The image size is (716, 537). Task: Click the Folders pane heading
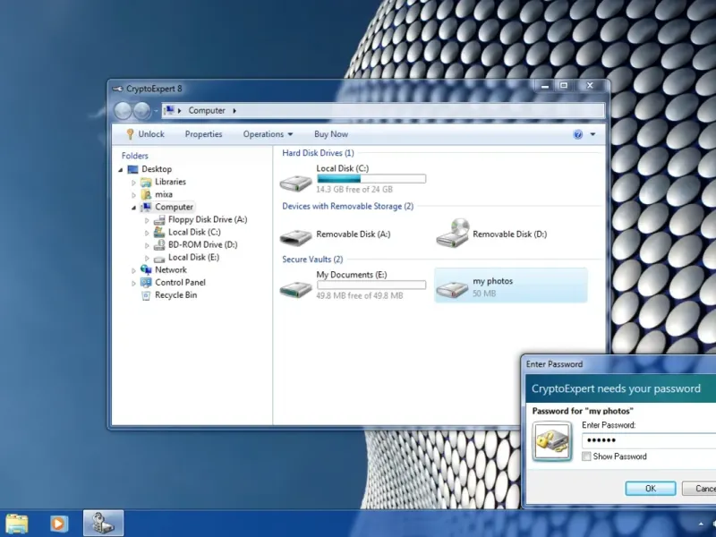(135, 156)
